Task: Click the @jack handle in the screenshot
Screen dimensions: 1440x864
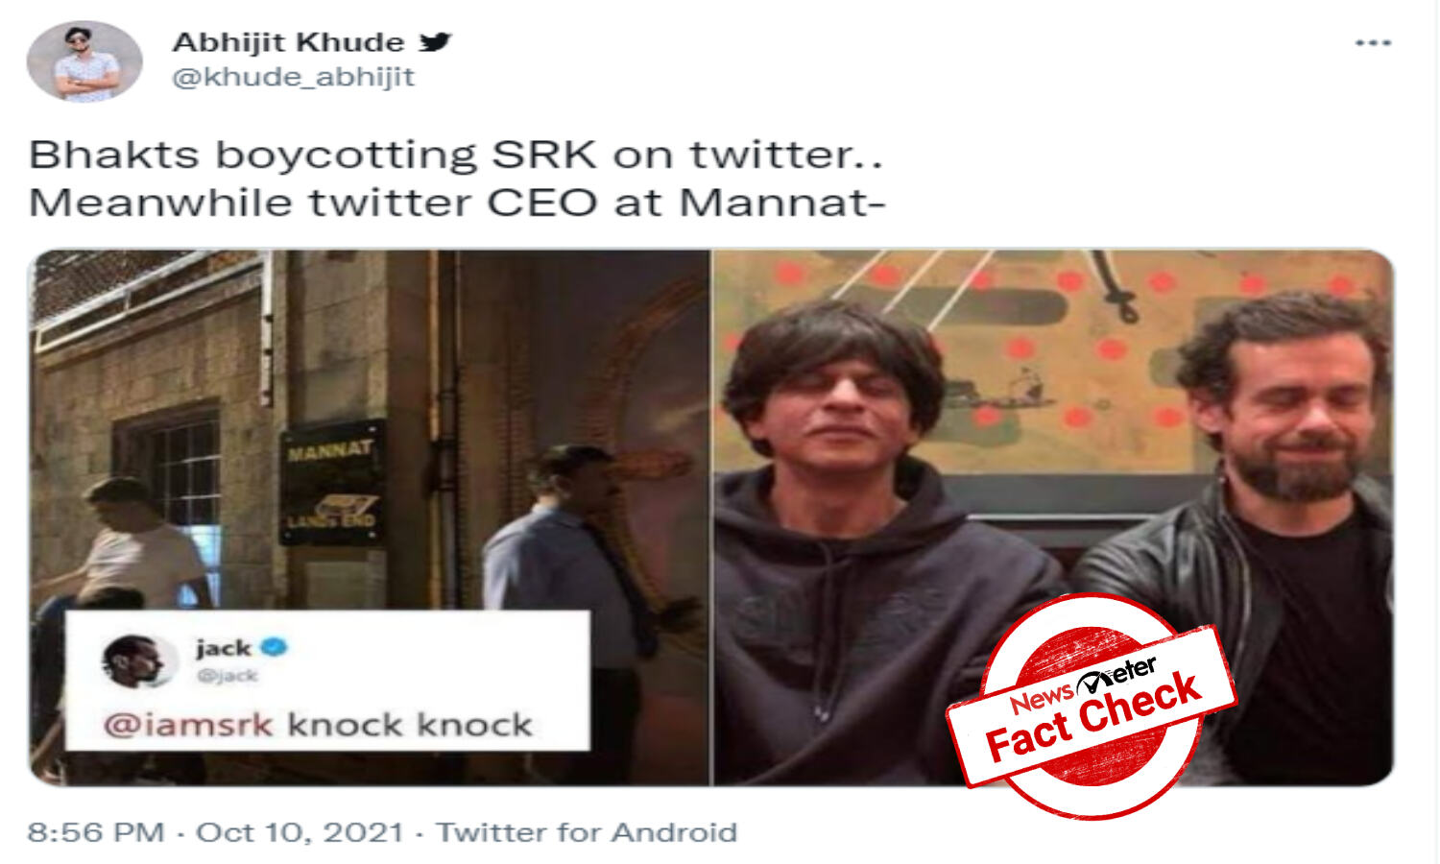Action: click(227, 676)
